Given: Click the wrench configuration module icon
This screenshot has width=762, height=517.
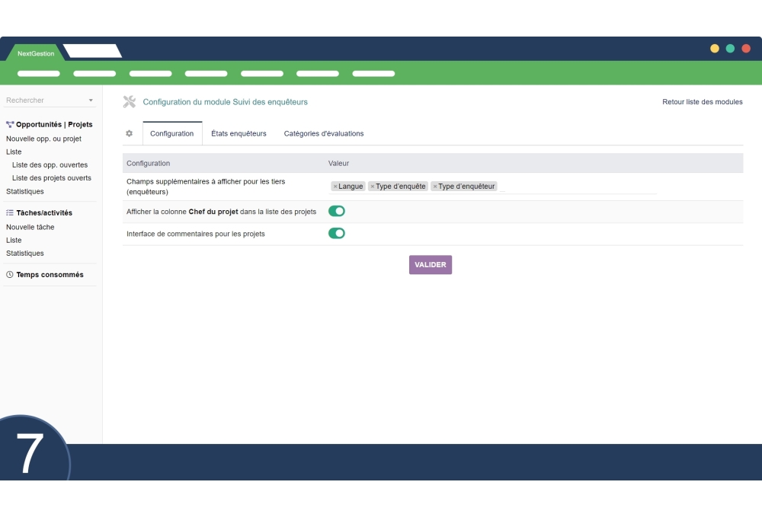Looking at the screenshot, I should tap(130, 102).
